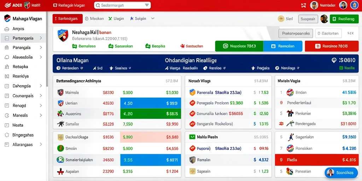Select the Sanlandgan red tab

tap(68, 19)
